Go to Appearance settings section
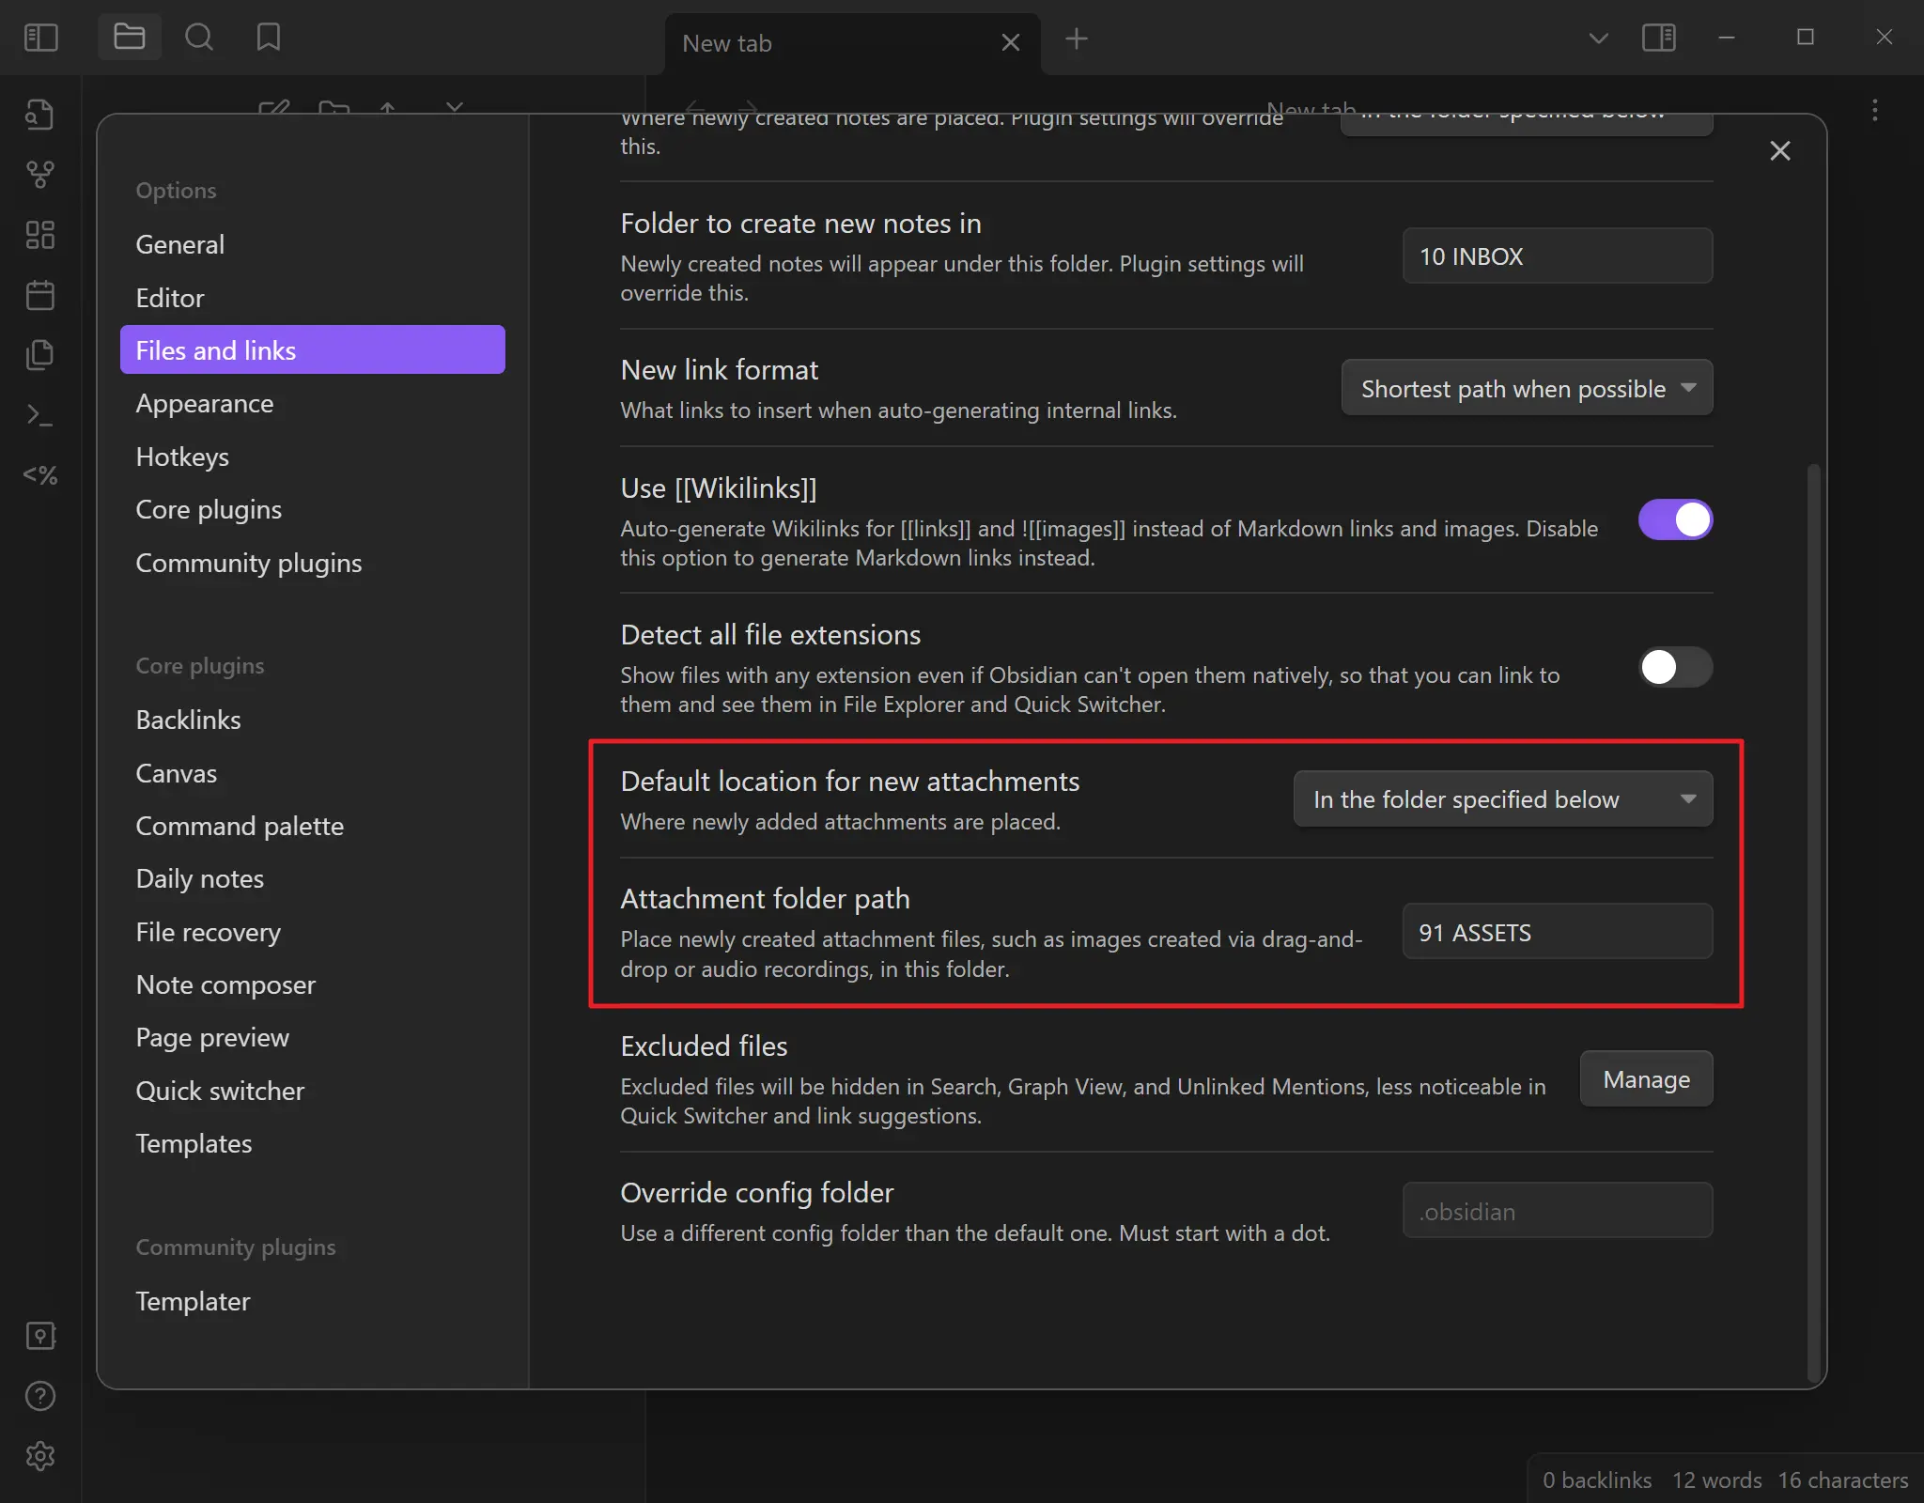The height and width of the screenshot is (1503, 1924). (x=205, y=404)
